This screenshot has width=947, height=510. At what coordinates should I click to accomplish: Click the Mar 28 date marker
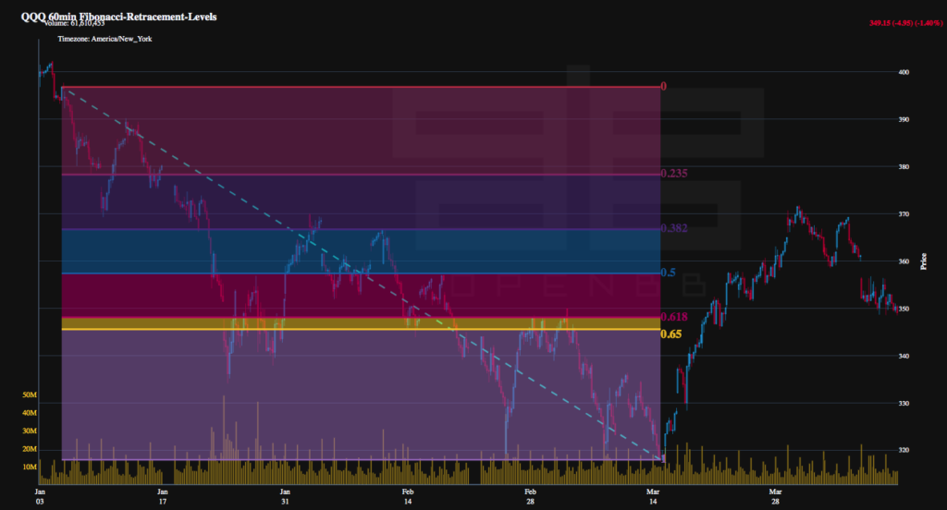(x=775, y=495)
